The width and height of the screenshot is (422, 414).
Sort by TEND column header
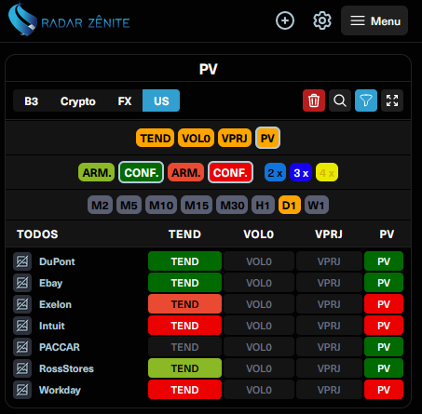click(184, 234)
